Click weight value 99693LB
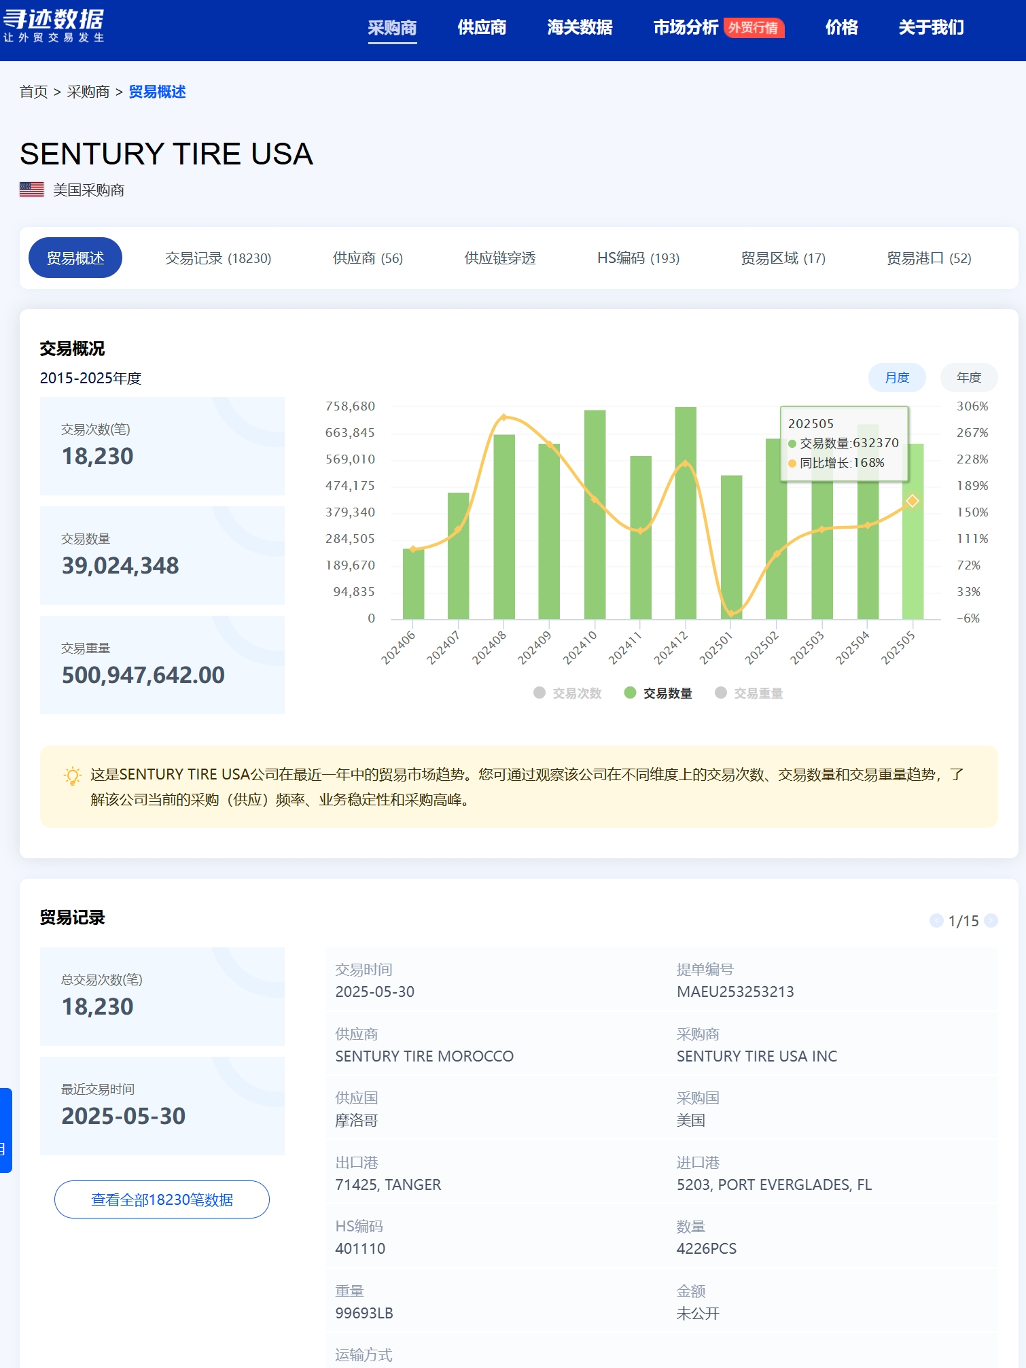Viewport: 1026px width, 1368px height. (364, 1313)
